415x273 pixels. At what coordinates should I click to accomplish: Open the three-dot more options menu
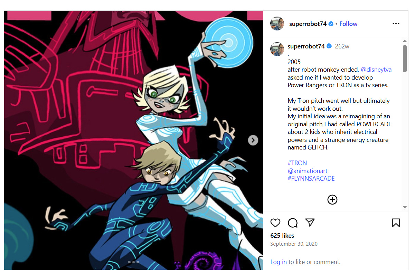pyautogui.click(x=396, y=24)
